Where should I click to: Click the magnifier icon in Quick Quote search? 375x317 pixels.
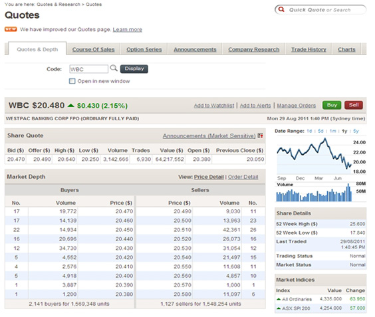pyautogui.click(x=281, y=9)
